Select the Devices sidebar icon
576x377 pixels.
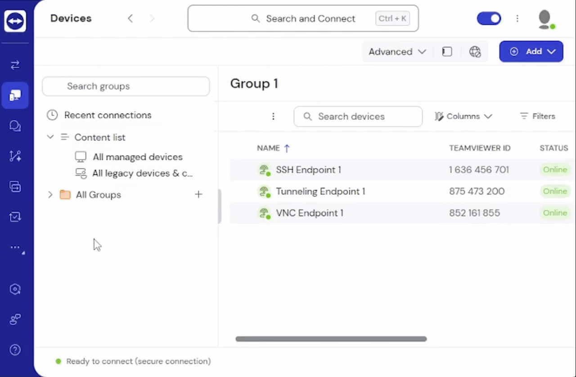click(x=15, y=95)
